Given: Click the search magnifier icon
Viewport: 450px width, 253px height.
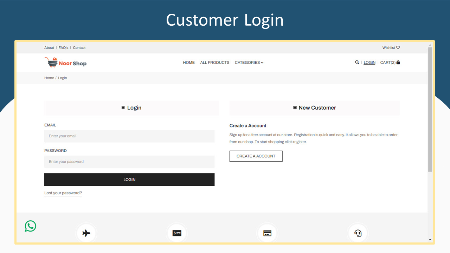Looking at the screenshot, I should pos(357,63).
